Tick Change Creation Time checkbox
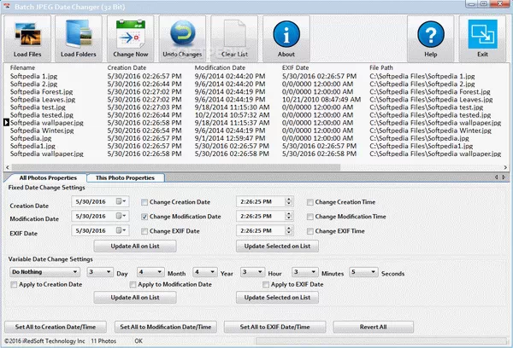The image size is (513, 348). click(310, 202)
